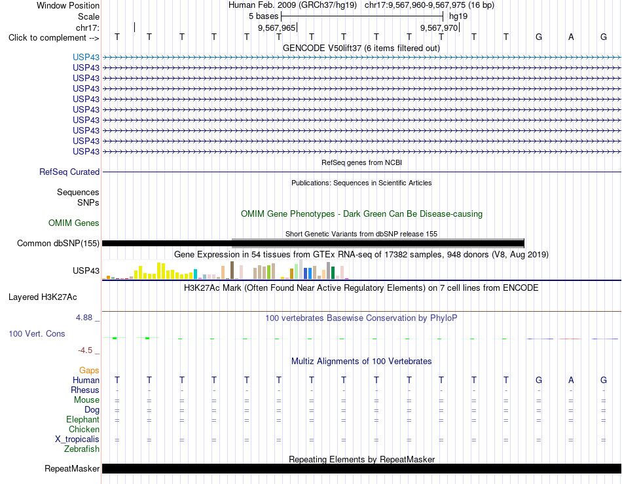Click the 'hg19' assembly label by scale bar

458,16
